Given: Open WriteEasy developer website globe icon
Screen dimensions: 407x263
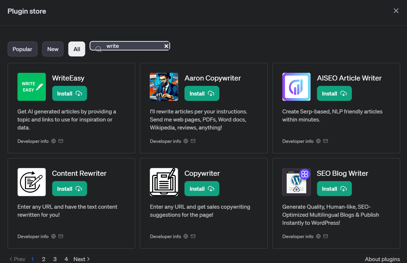Looking at the screenshot, I should 54,141.
